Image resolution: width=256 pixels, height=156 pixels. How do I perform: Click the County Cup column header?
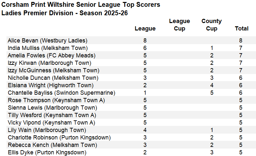click(211, 25)
